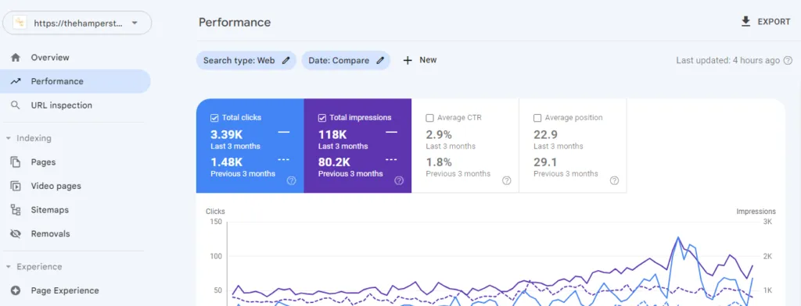The width and height of the screenshot is (801, 306).
Task: Collapse the Experience section
Action: [34, 267]
